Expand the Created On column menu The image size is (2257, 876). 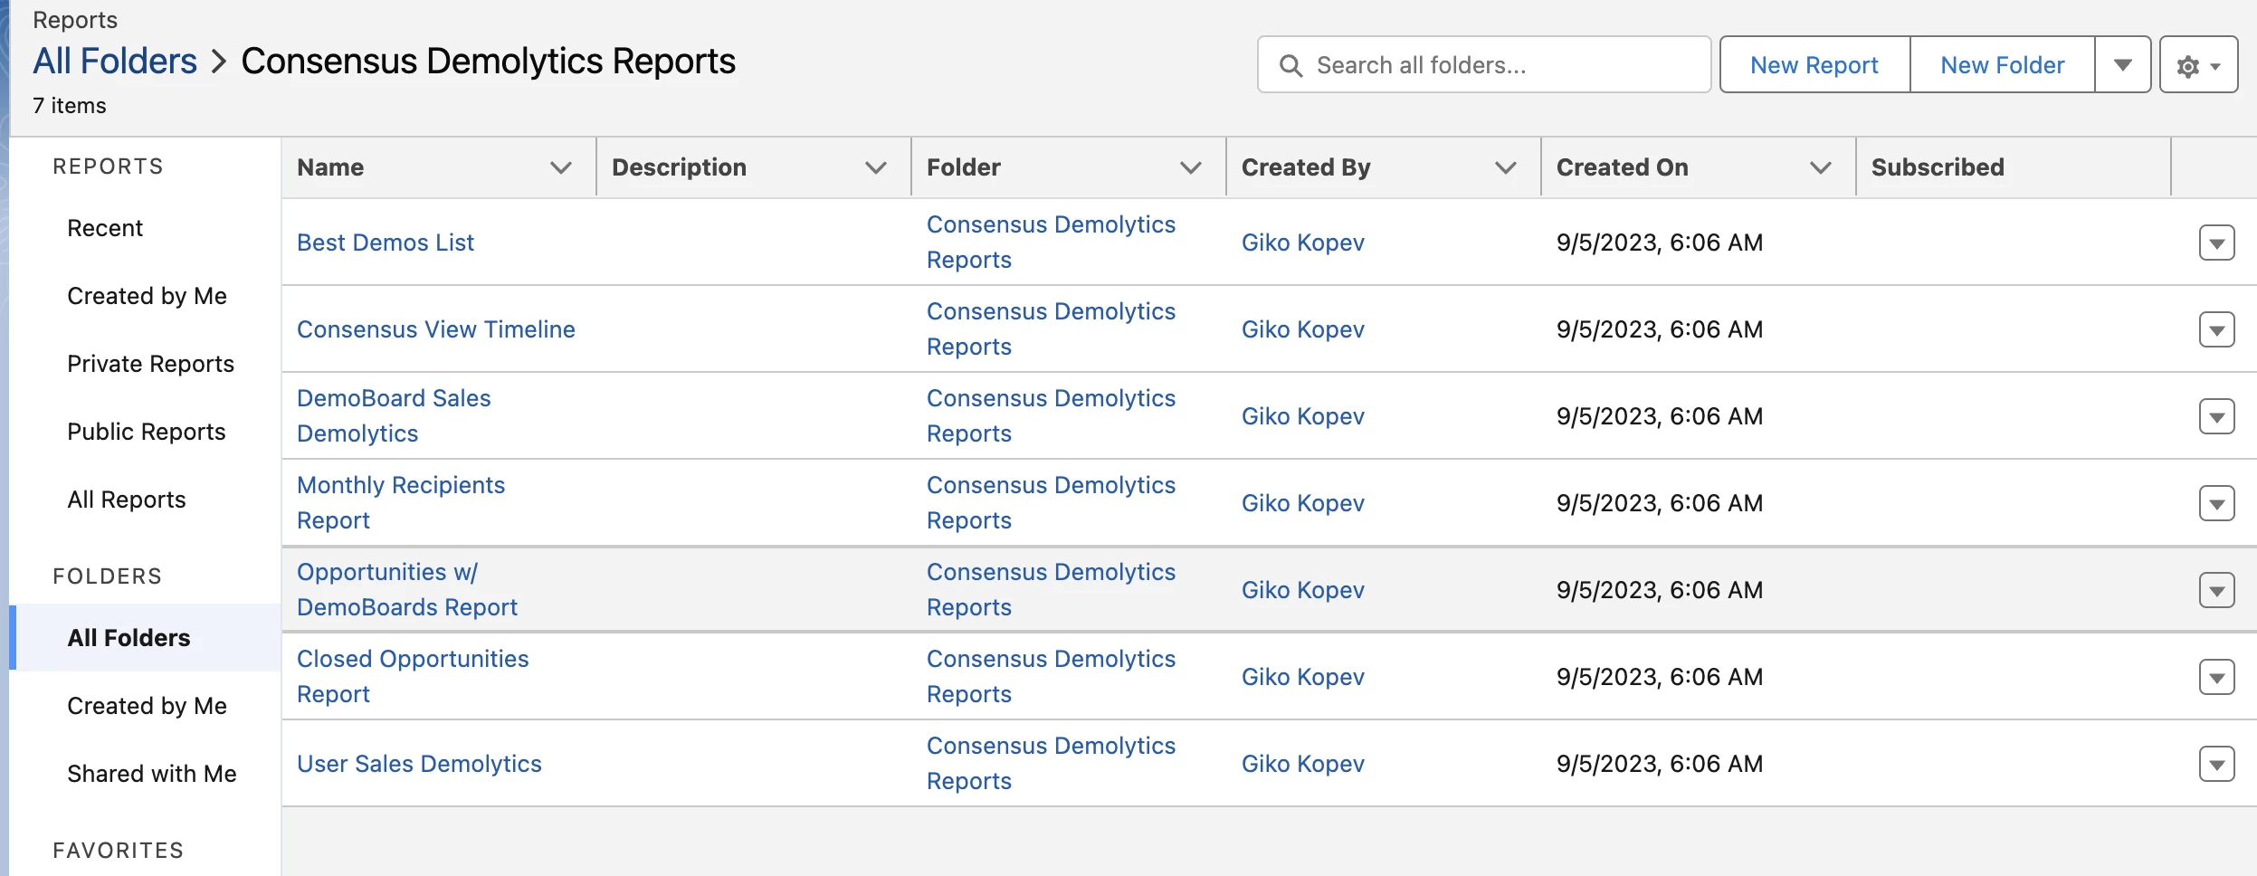point(1821,168)
